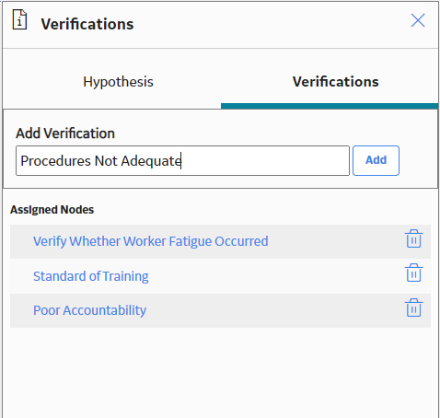Click the Assigned Nodes heading
440x418 pixels.
click(x=52, y=210)
